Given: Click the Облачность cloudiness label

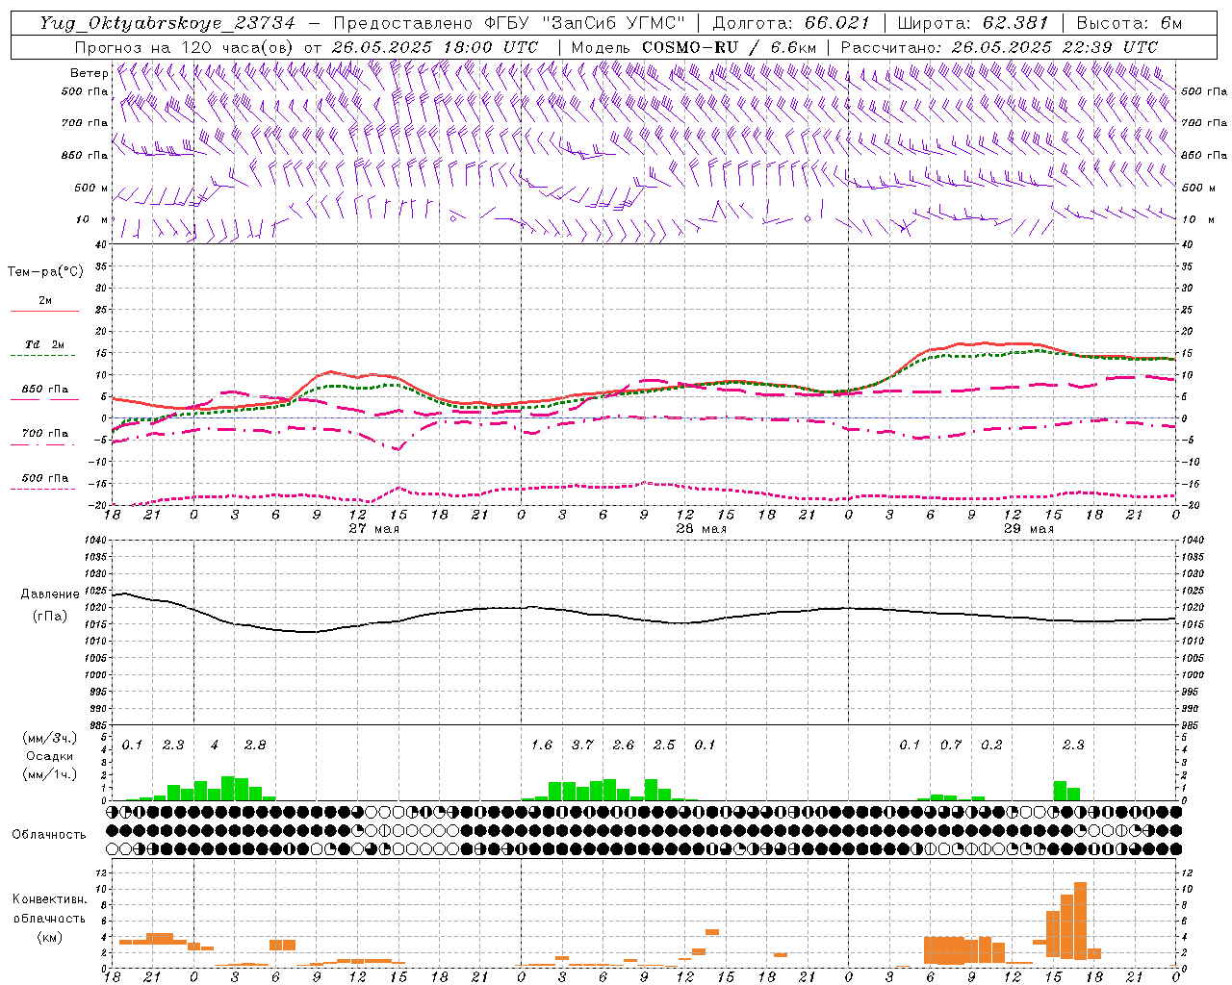Looking at the screenshot, I should click(x=48, y=834).
